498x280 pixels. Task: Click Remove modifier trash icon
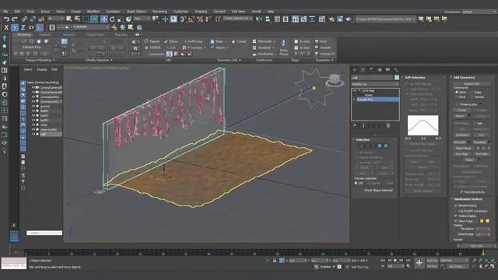click(388, 126)
